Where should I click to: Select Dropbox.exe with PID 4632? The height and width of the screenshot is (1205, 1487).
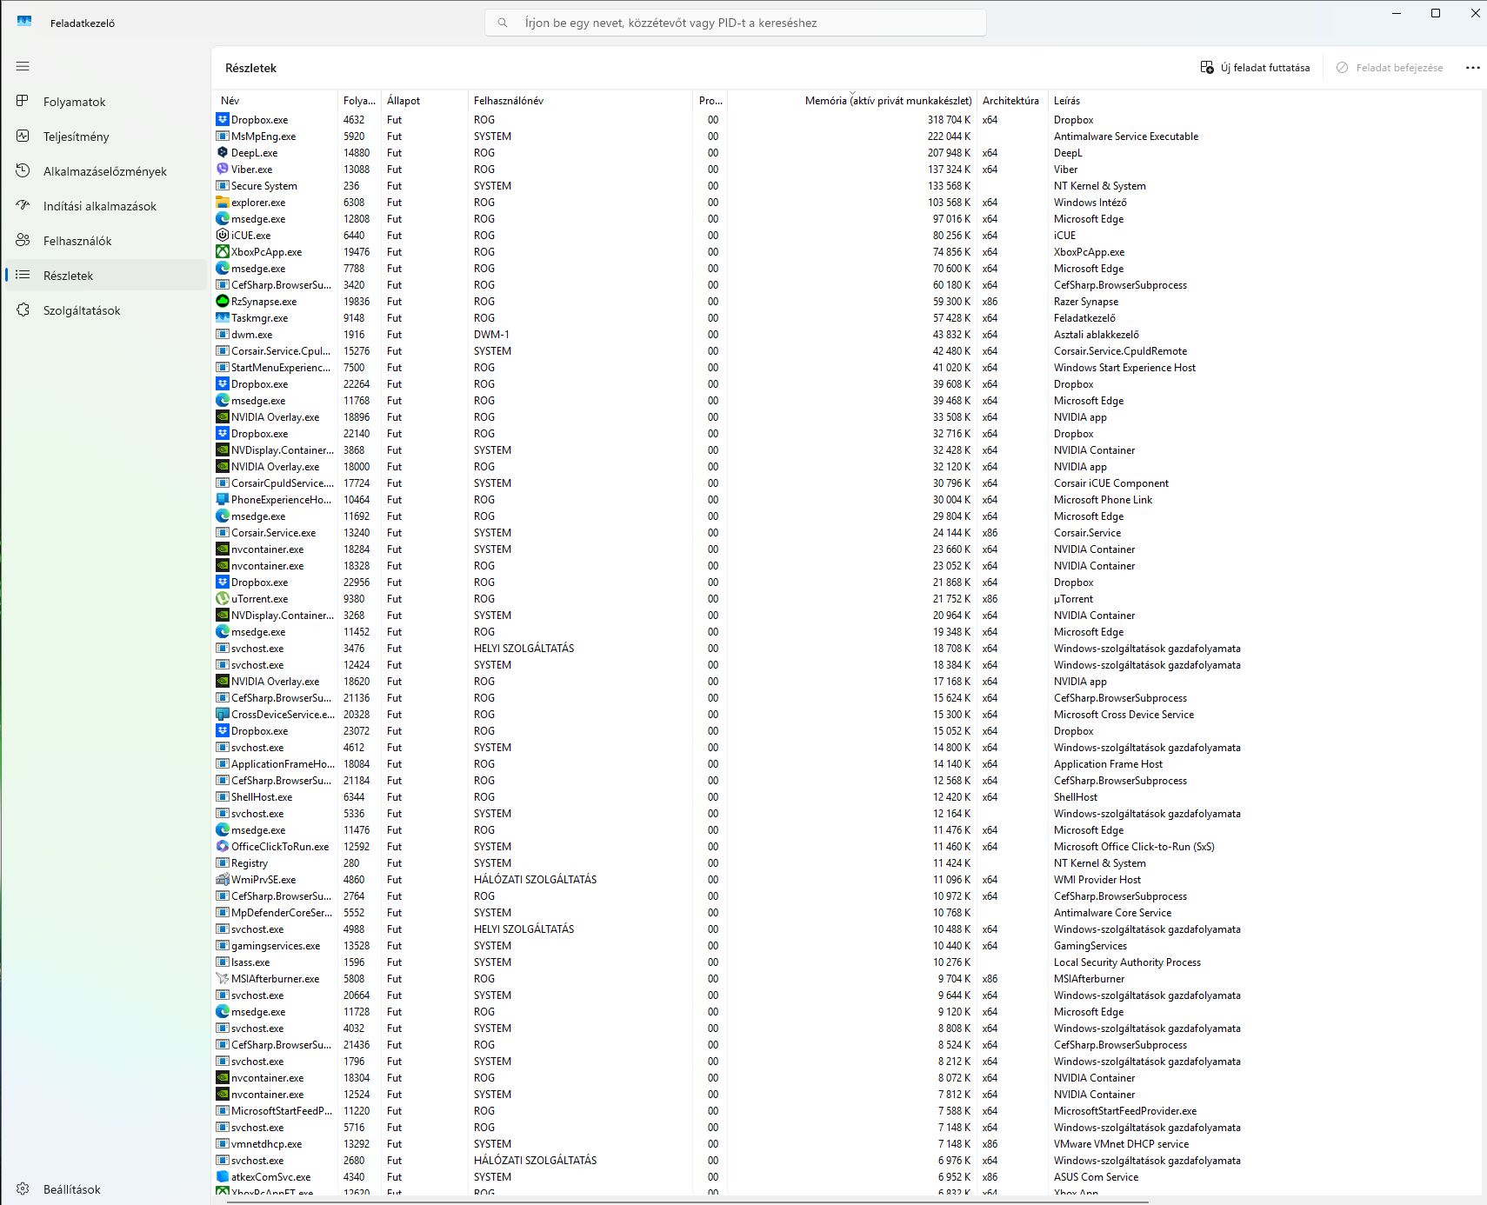pos(846,120)
